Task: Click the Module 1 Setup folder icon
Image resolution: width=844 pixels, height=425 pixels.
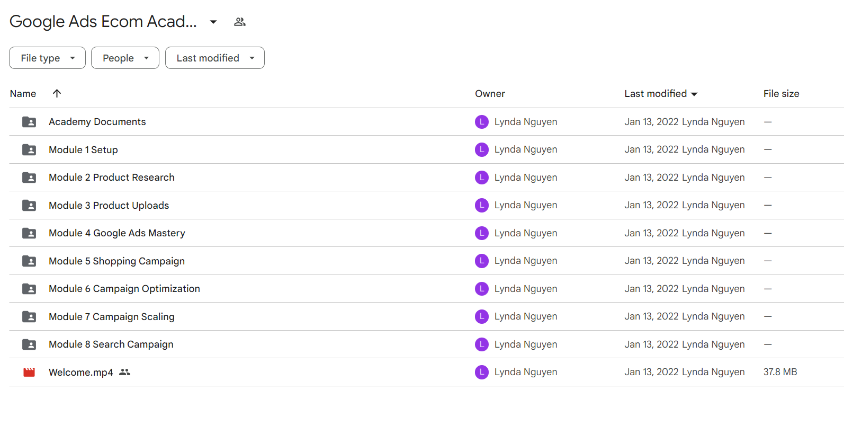Action: click(29, 150)
